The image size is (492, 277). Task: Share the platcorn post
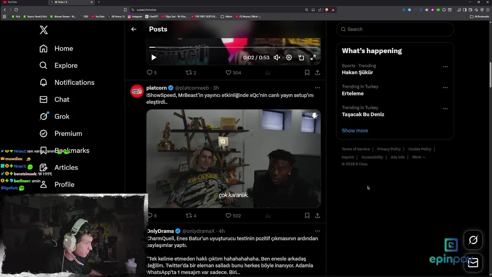[317, 215]
